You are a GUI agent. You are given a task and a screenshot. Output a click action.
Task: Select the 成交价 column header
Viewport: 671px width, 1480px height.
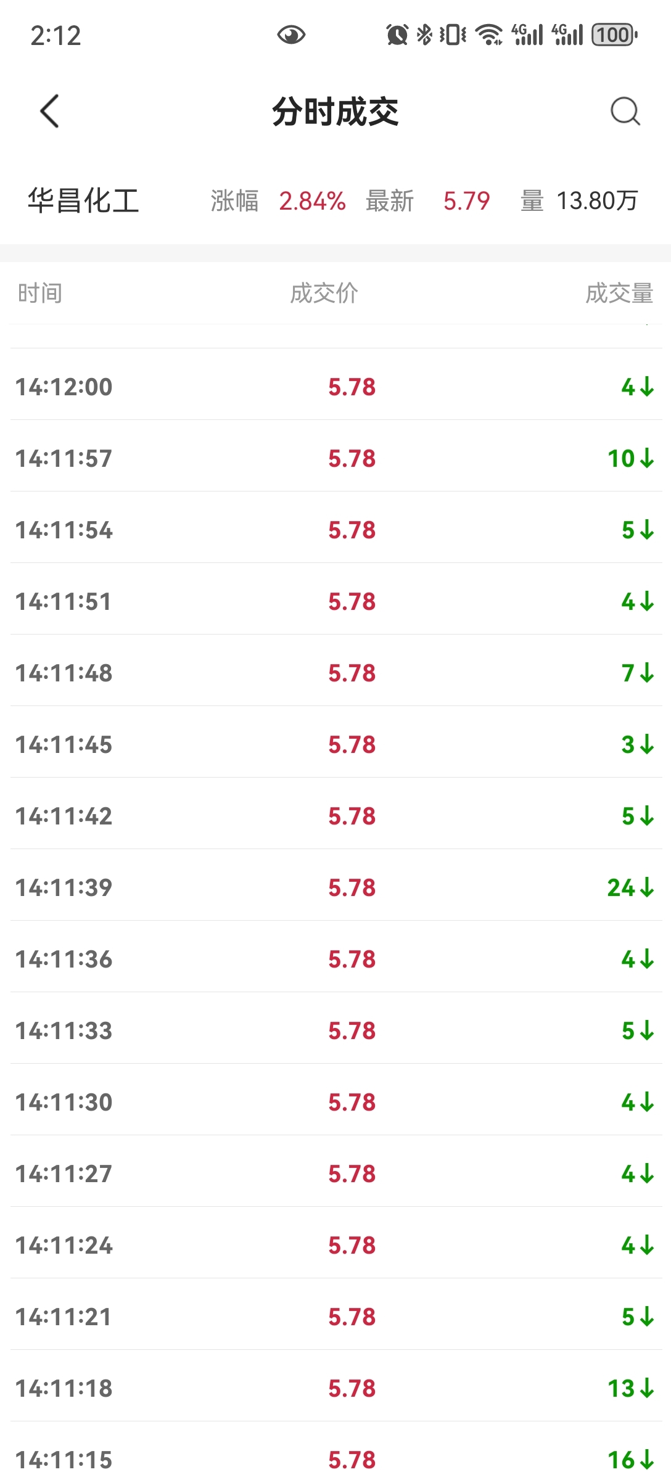click(324, 293)
